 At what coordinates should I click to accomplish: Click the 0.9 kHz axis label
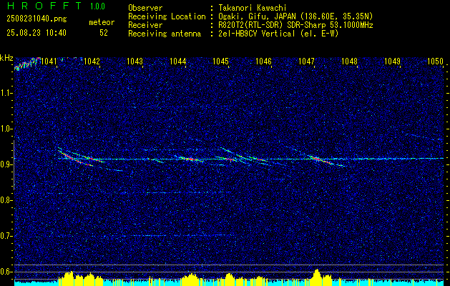(6, 164)
